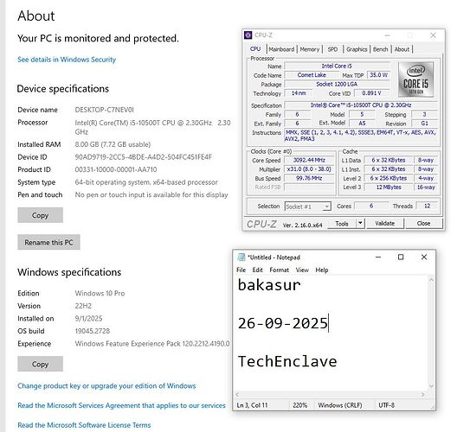Click the Notepad horizontal scrollbar left arrow
Screen dimensions: 457x432
237,395
